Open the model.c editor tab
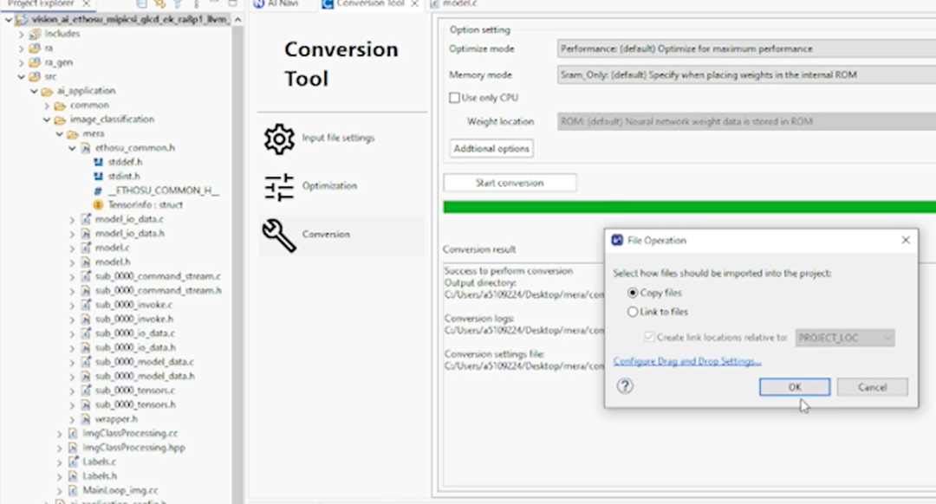Screen dimensions: 936x504 (x=459, y=4)
